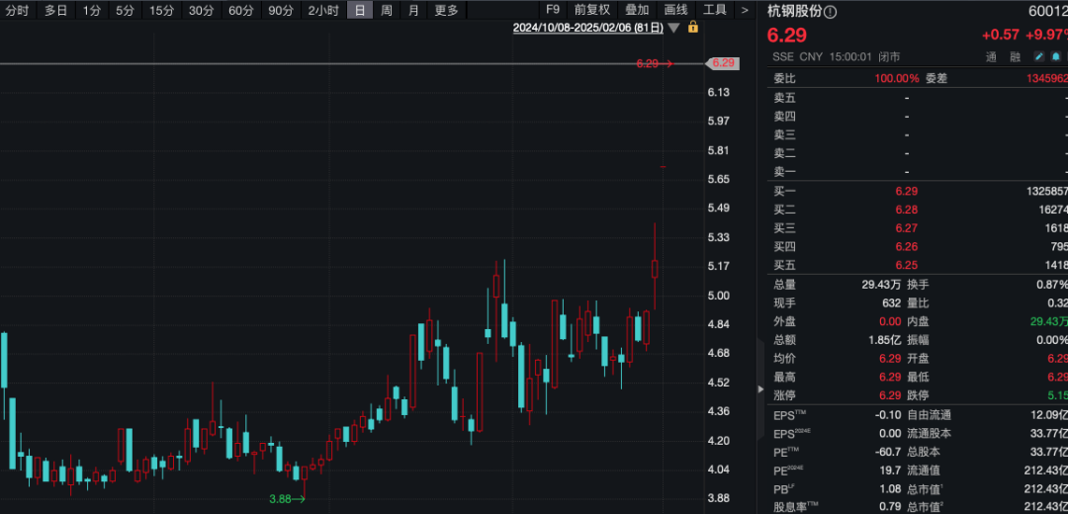Open the 更多 periods dropdown

(x=446, y=10)
